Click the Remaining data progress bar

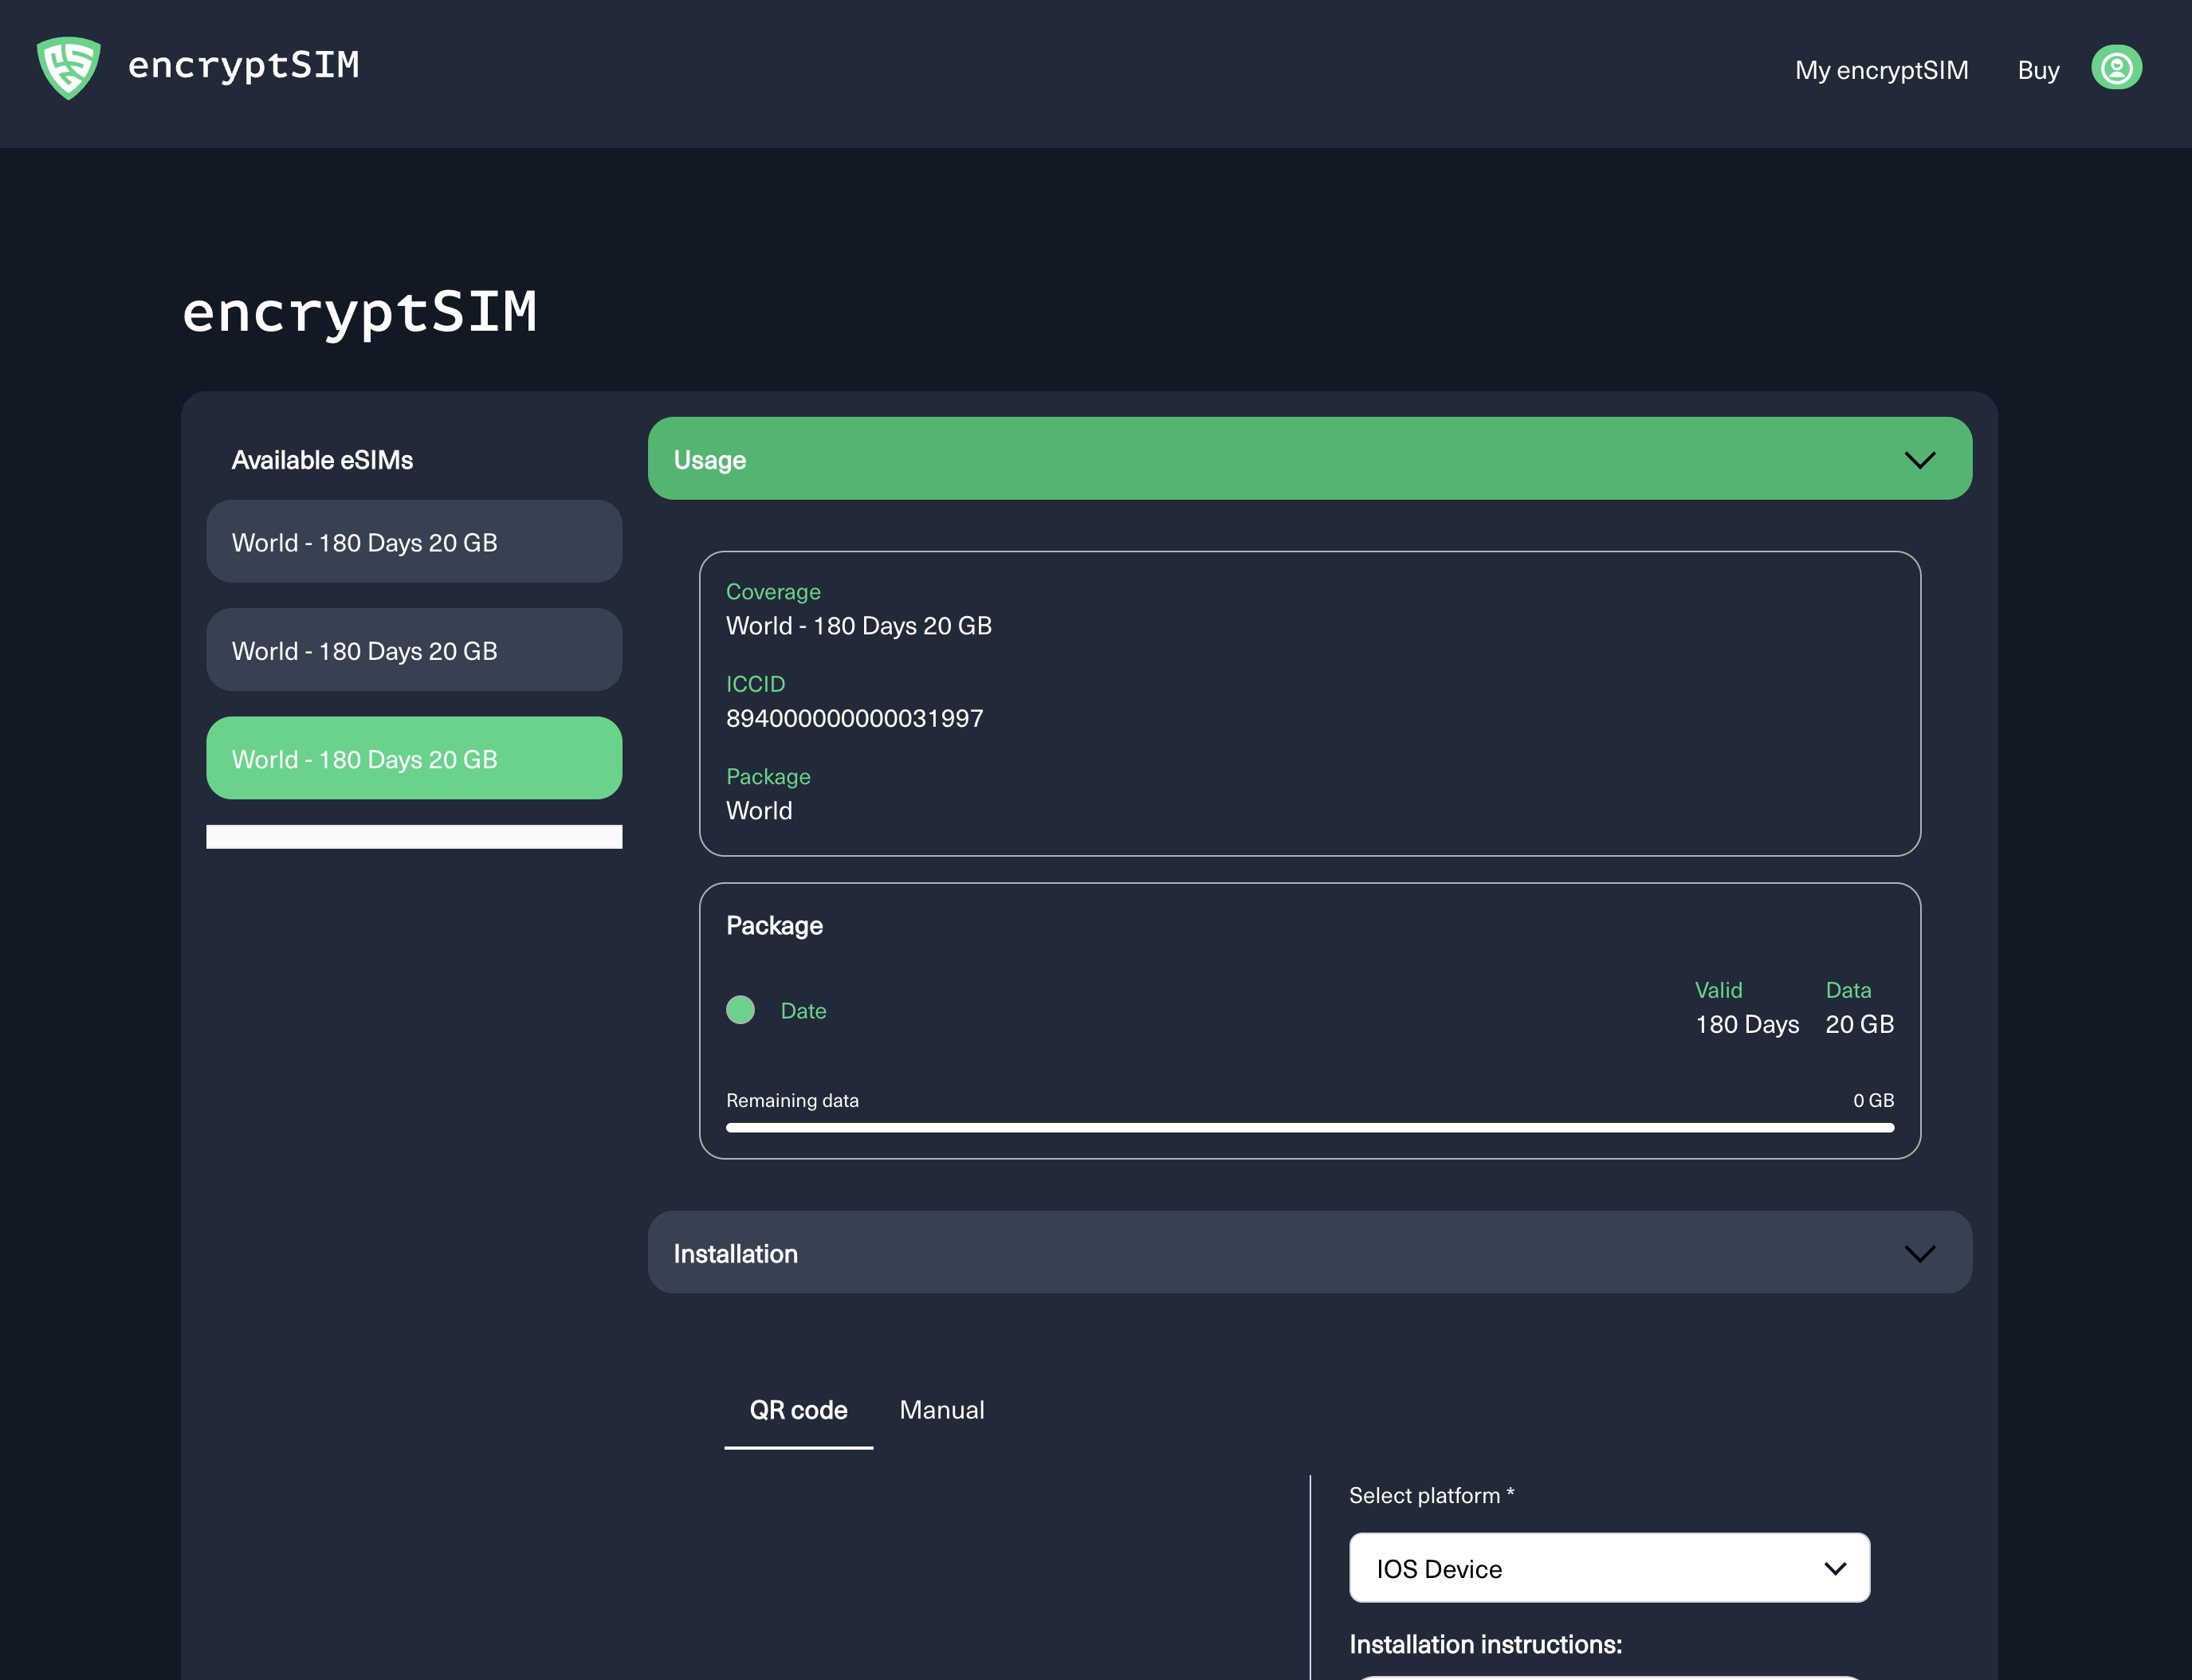tap(1309, 1128)
